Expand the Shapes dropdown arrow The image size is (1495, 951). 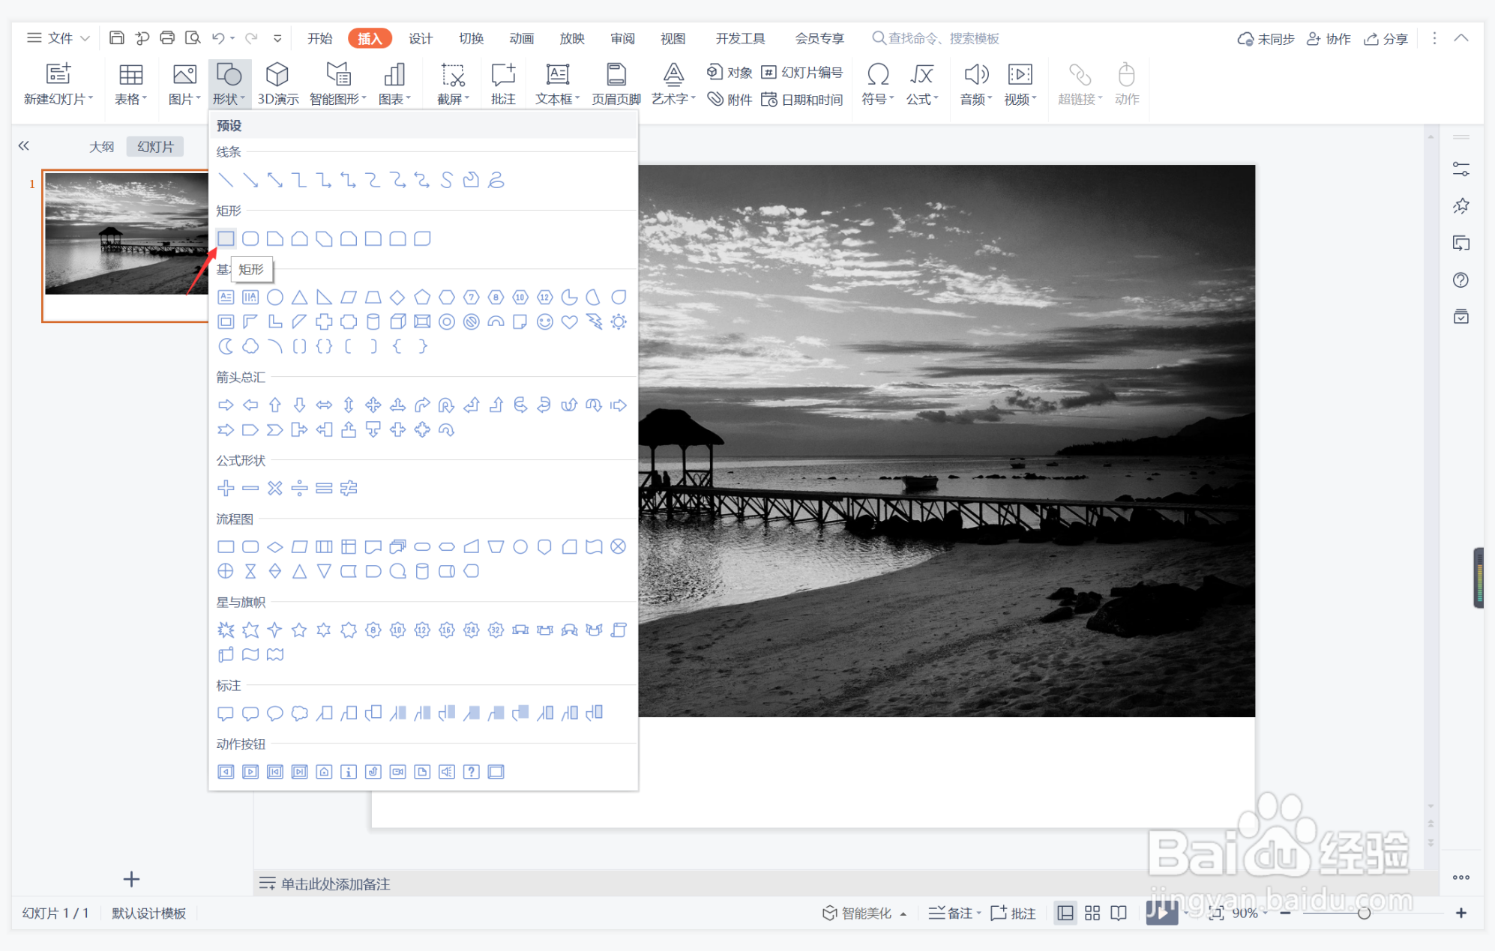click(243, 99)
